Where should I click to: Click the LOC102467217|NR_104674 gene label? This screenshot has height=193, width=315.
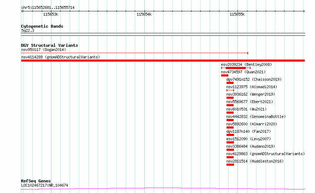tap(45, 185)
